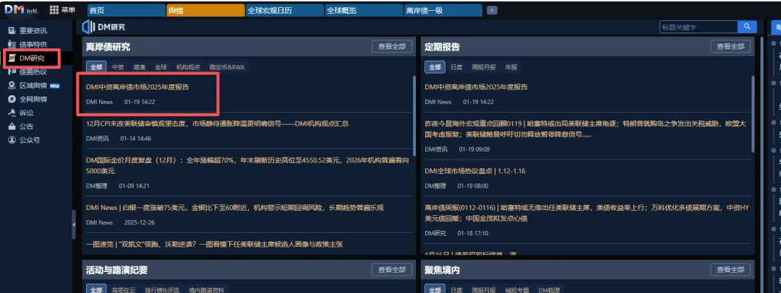
Task: Click the 离岸债研究 list scrollbar
Action: pyautogui.click(x=414, y=115)
